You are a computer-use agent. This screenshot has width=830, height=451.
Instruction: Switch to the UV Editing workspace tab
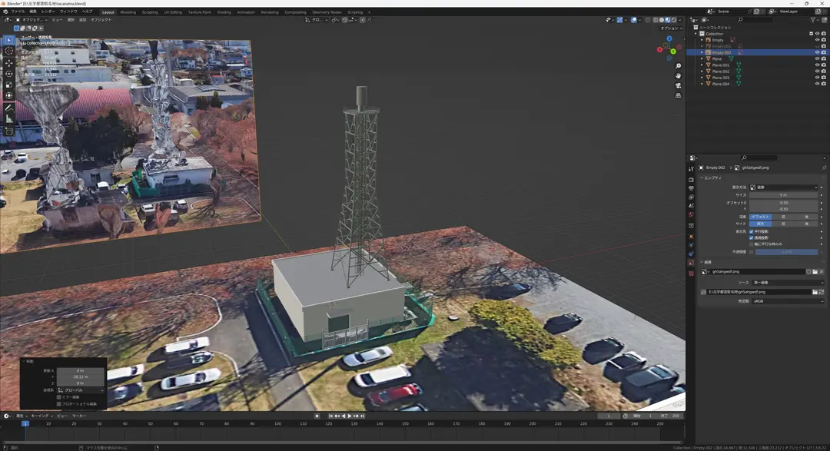pyautogui.click(x=173, y=12)
